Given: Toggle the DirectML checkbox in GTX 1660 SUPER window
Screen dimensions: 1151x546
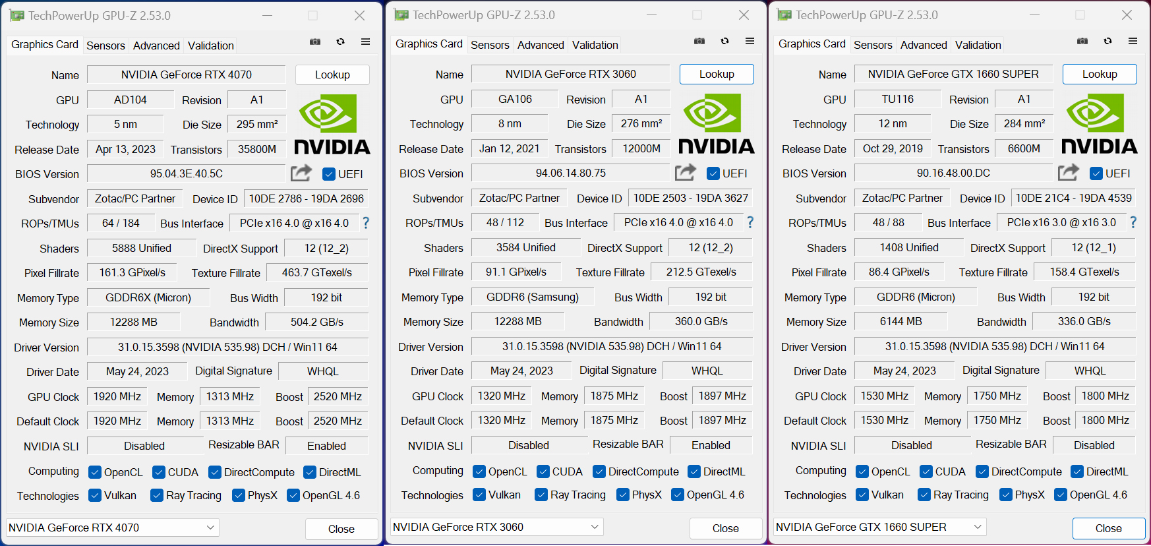Looking at the screenshot, I should pos(1077,471).
